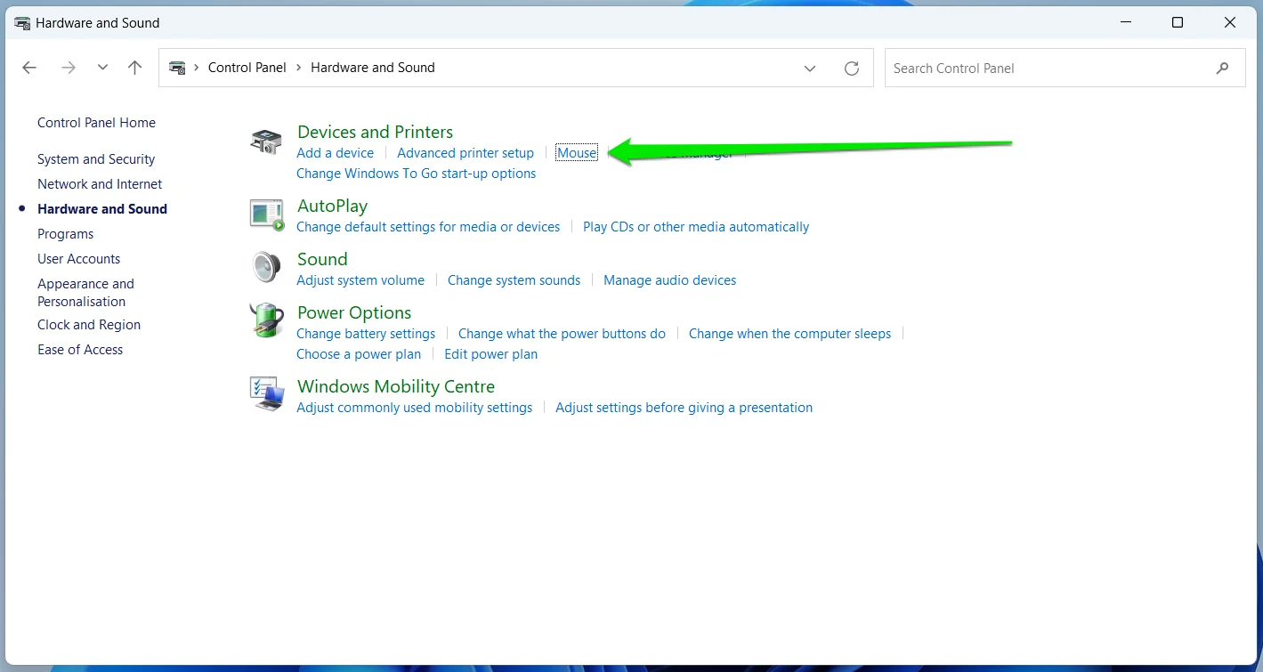Click Adjust system volume
Viewport: 1263px width, 672px height.
[x=360, y=279]
